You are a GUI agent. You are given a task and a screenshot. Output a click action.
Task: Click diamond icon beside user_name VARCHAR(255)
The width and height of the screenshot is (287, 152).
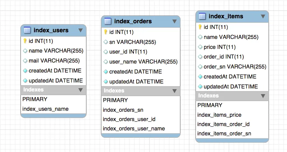click(x=105, y=62)
